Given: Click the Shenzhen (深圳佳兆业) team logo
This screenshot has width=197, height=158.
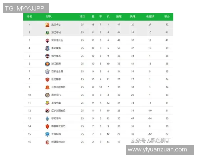Looking at the screenshot, I should (x=47, y=40).
